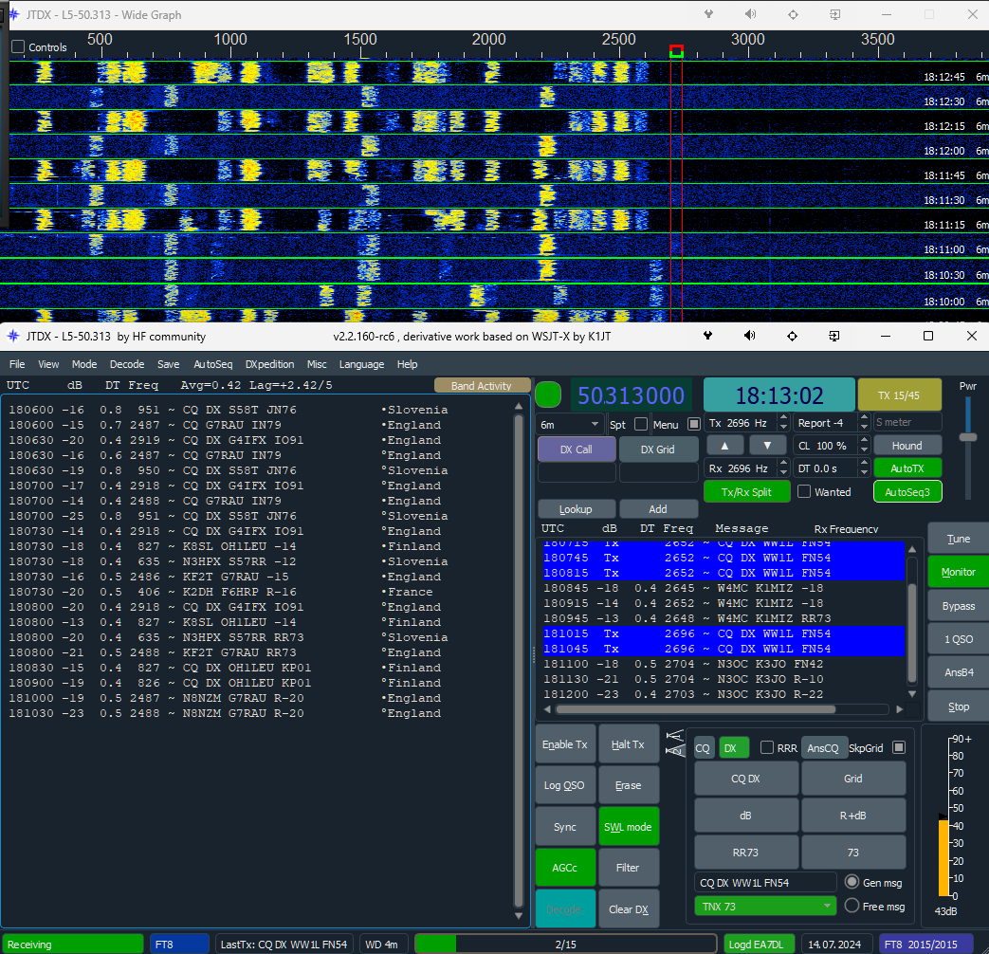Toggle the AutoSeq3 button
The height and width of the screenshot is (954, 989).
(x=907, y=491)
